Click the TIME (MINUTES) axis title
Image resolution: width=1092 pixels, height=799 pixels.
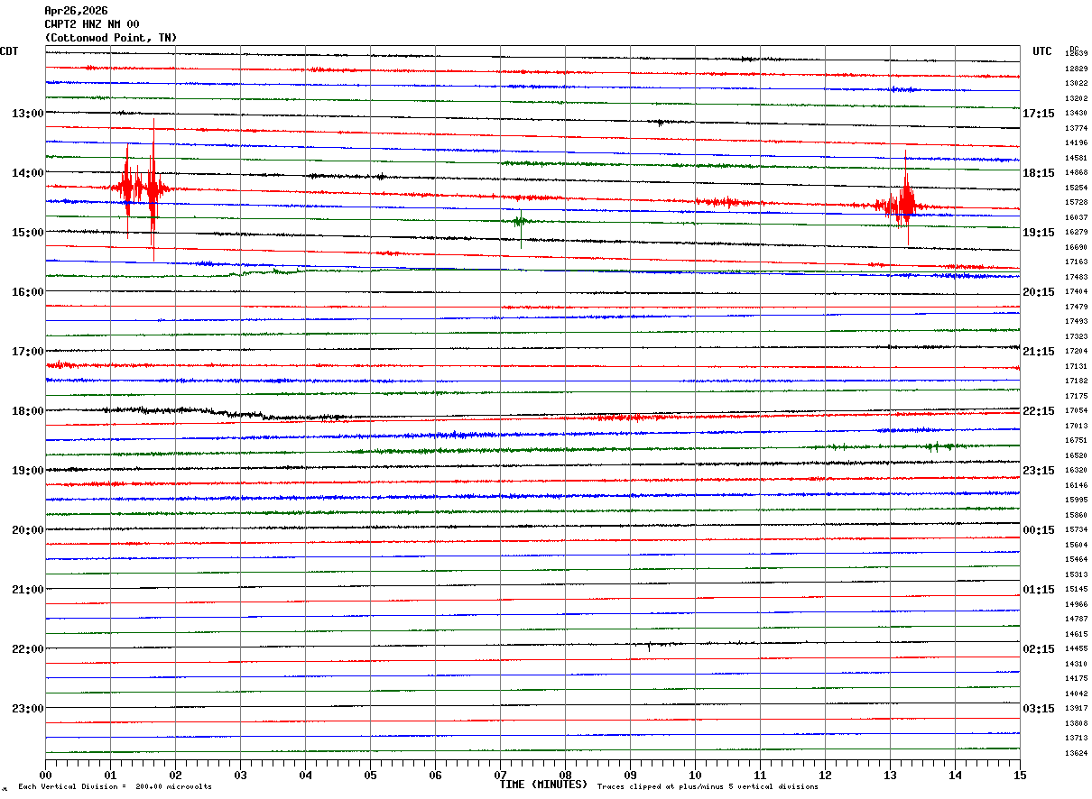(543, 785)
